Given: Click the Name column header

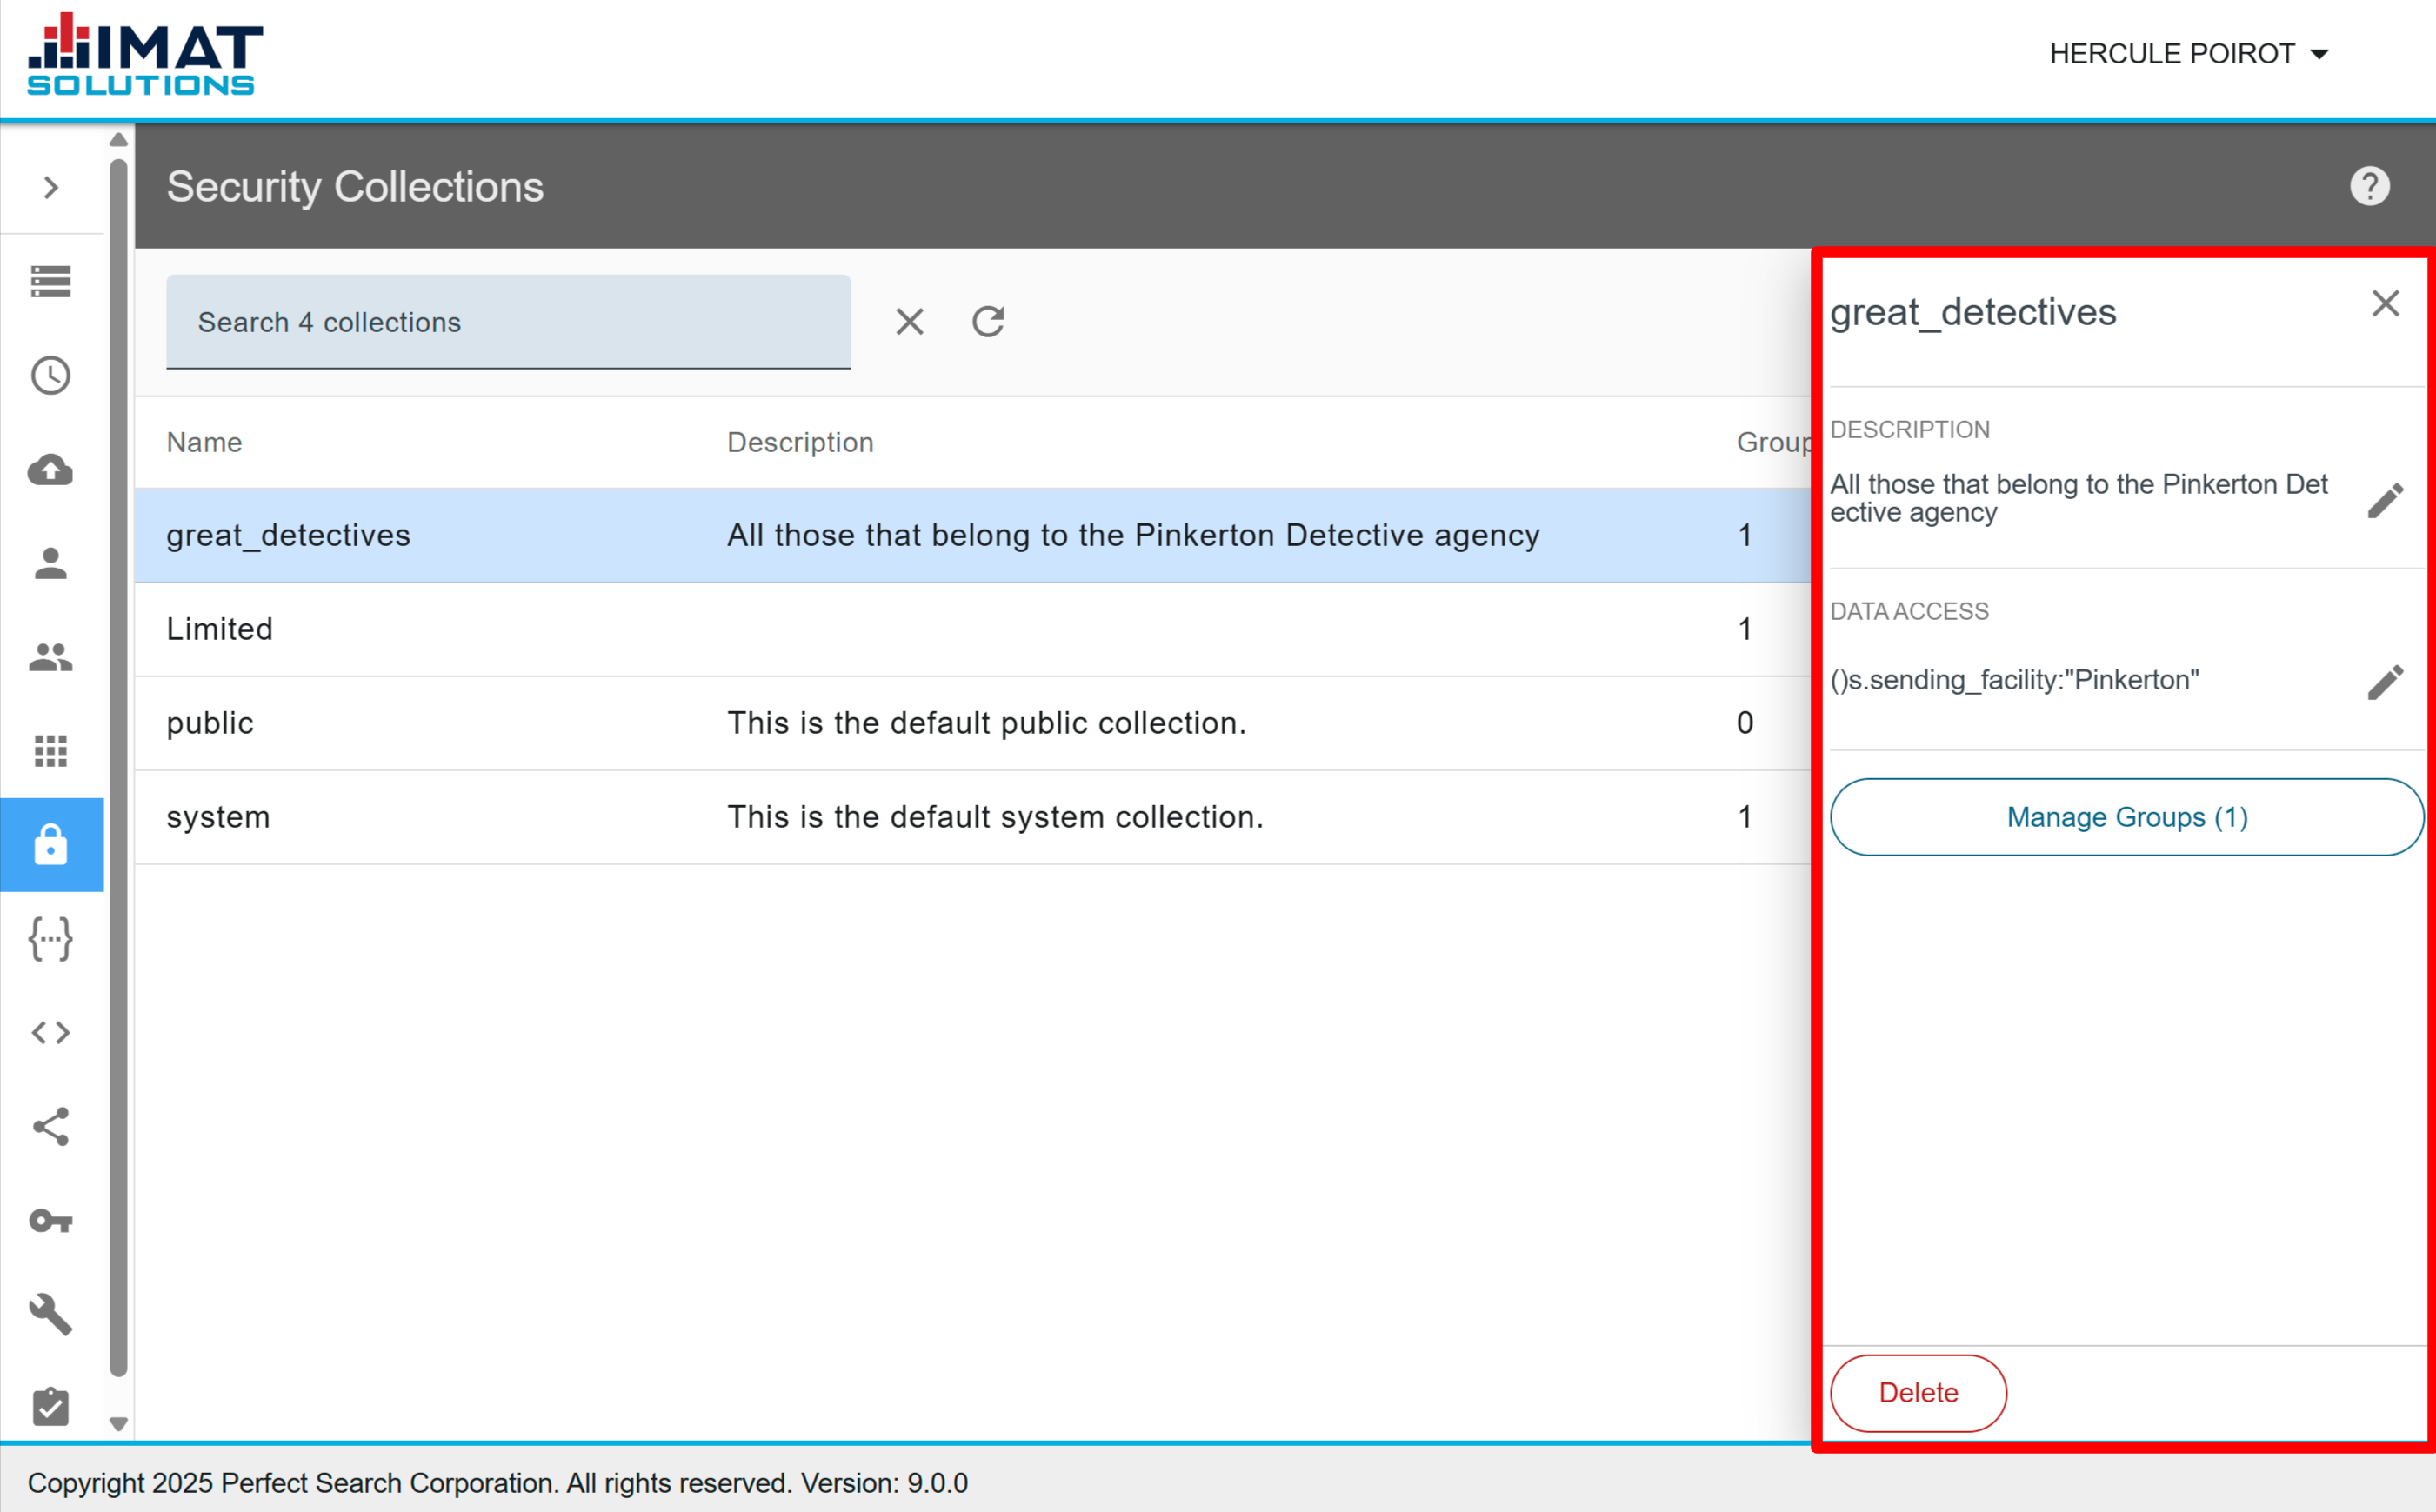Looking at the screenshot, I should coord(204,442).
